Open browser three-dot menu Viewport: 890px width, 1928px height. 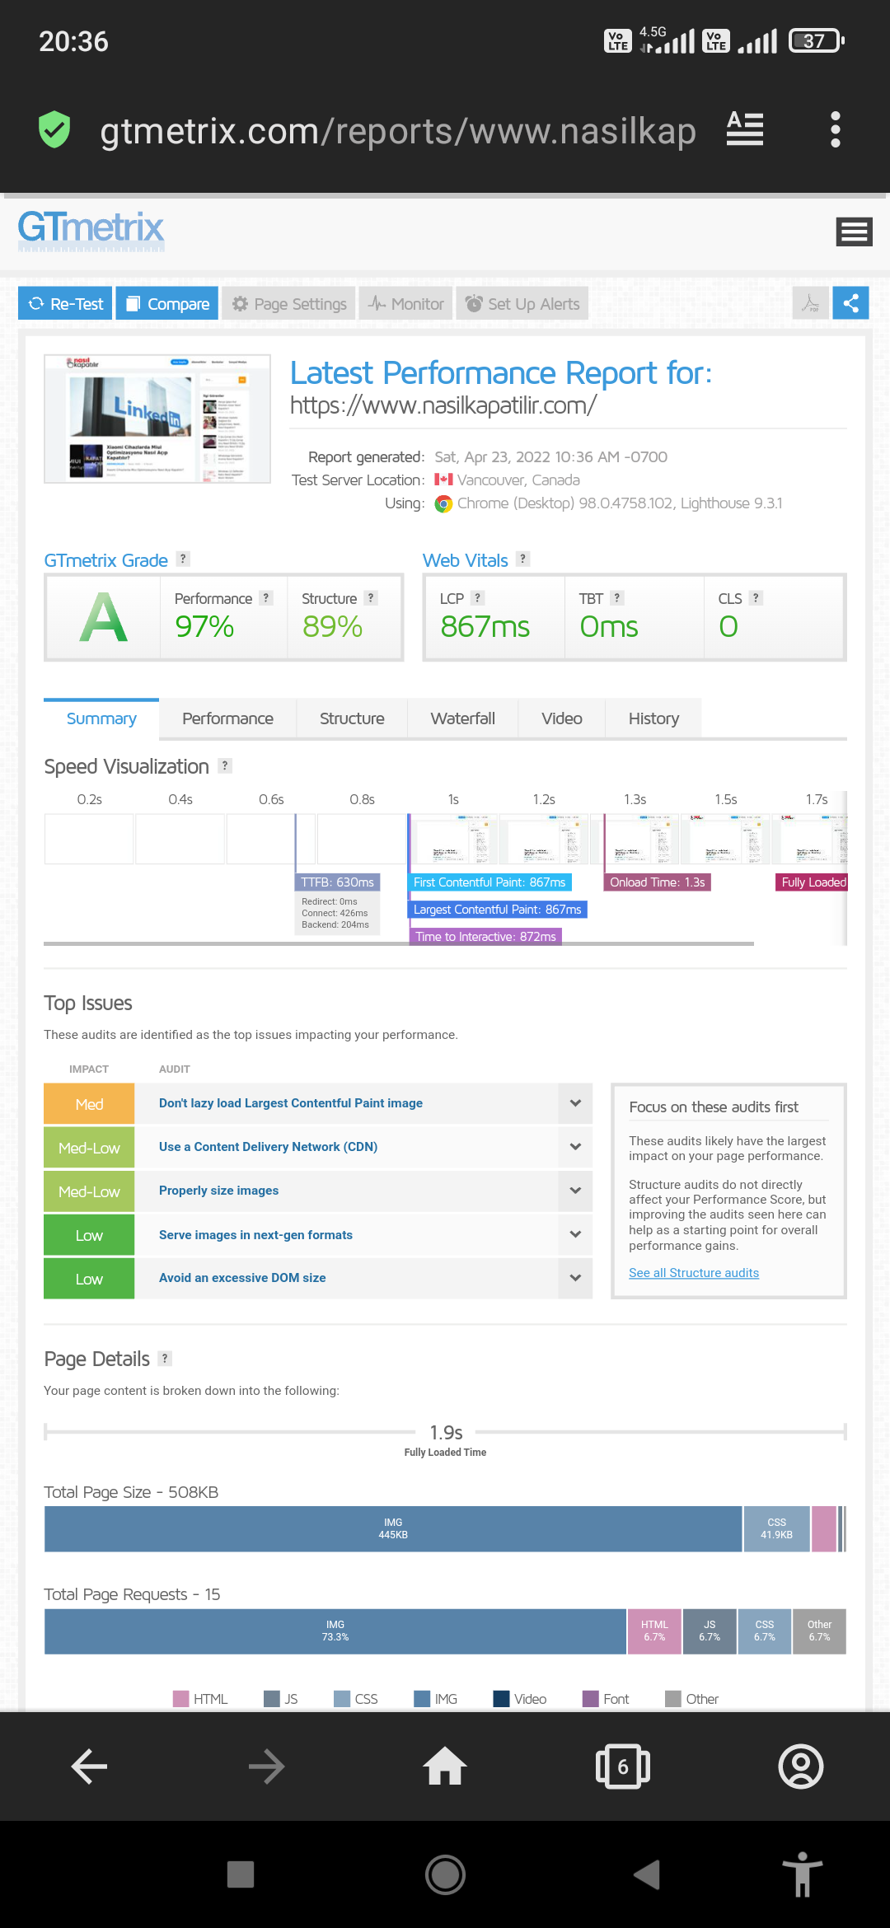[835, 129]
